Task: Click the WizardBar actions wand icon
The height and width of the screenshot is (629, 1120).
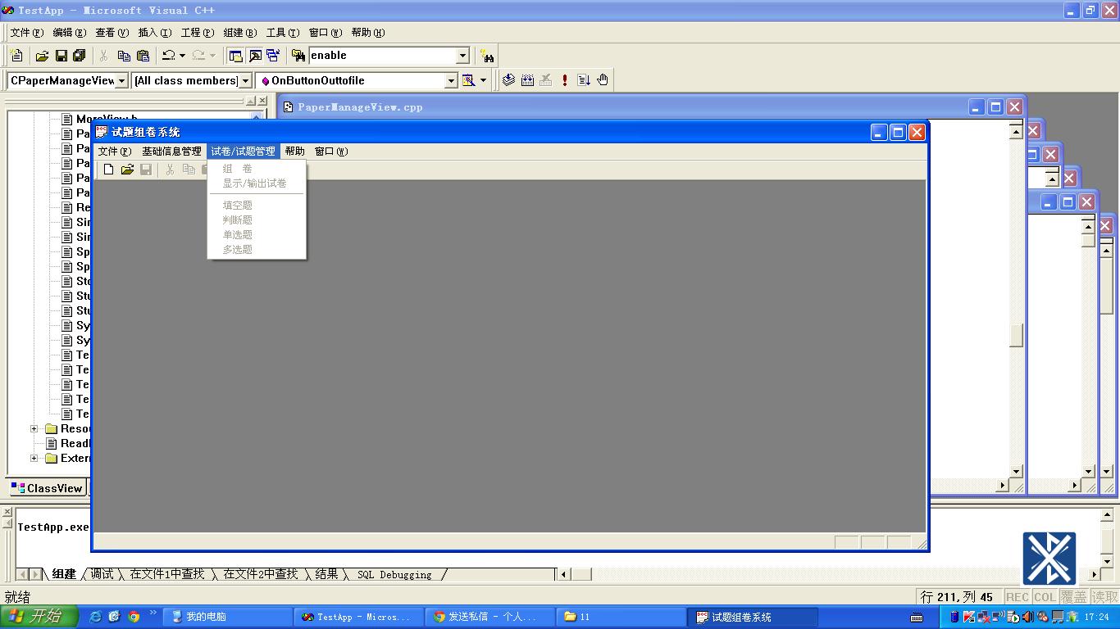Action: click(469, 80)
